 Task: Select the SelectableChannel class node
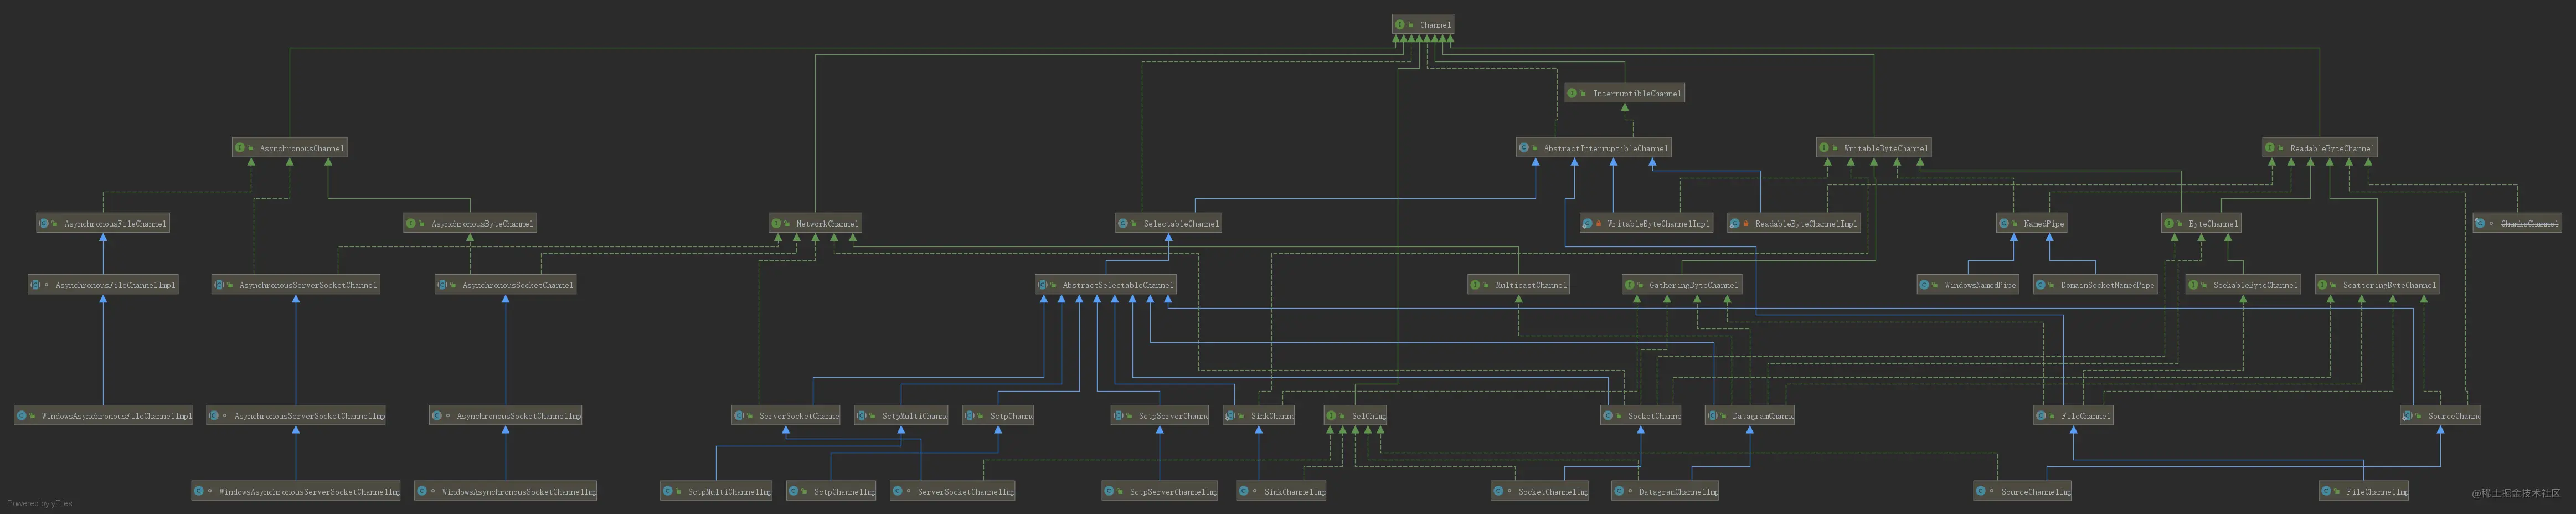1169,223
